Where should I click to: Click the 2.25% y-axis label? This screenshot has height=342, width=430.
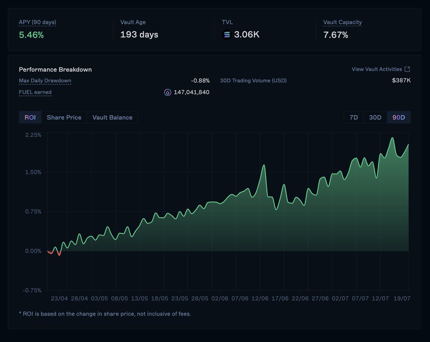point(34,135)
